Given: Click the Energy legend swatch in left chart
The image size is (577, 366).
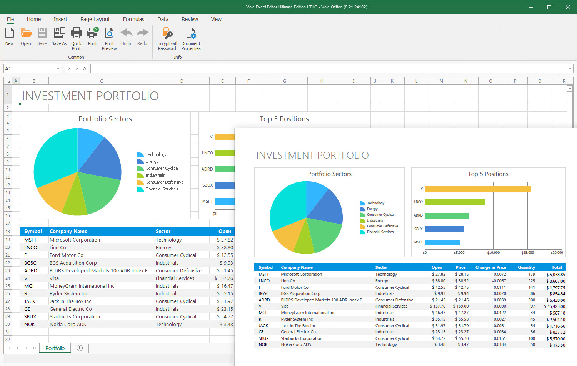Looking at the screenshot, I should click(140, 161).
